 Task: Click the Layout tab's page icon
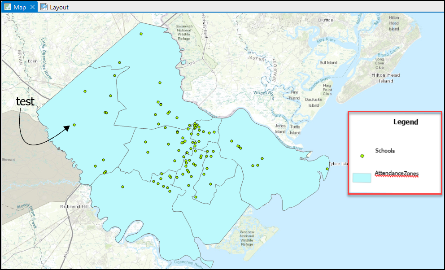[44, 7]
